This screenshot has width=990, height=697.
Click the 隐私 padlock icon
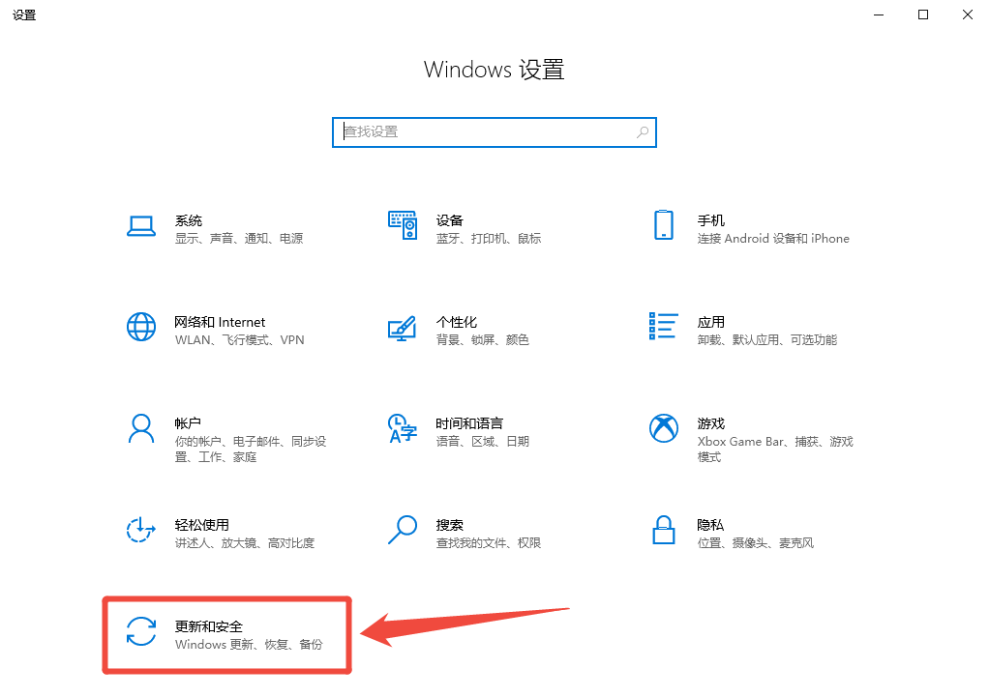(x=664, y=530)
